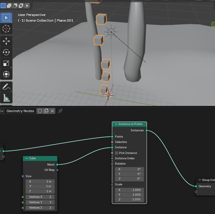
Task: Edit Scale Z value field
Action: click(129, 200)
